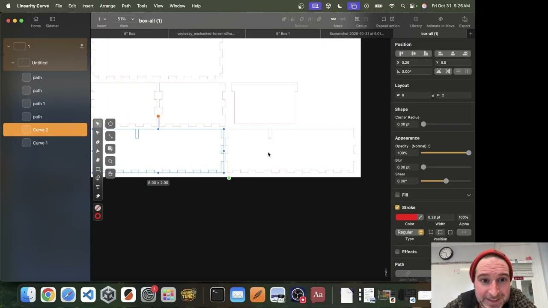Click the Rotate quick action button

[x=110, y=124]
